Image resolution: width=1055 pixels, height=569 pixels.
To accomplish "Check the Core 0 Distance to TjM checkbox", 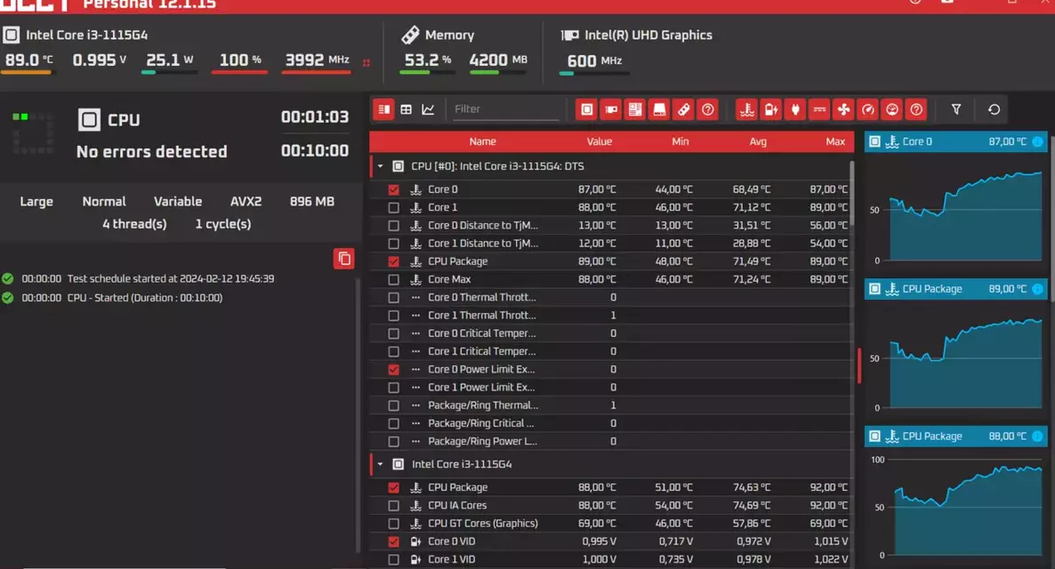I will tap(393, 226).
